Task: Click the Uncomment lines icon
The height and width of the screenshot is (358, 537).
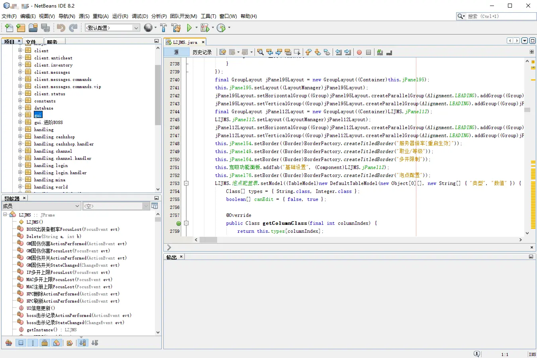Action: click(389, 52)
